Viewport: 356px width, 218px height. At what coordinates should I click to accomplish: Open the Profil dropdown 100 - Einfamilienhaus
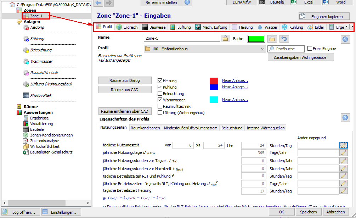tap(204, 49)
